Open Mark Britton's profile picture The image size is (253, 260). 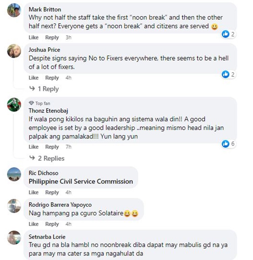[x=14, y=10]
